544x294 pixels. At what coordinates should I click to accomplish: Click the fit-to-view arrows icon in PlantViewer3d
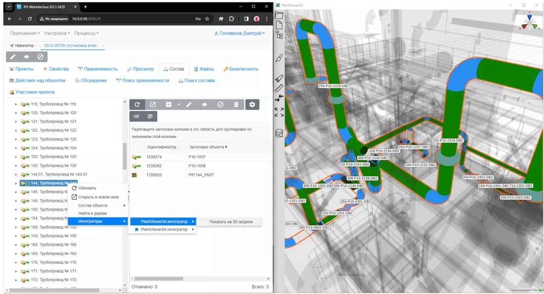pos(279,112)
